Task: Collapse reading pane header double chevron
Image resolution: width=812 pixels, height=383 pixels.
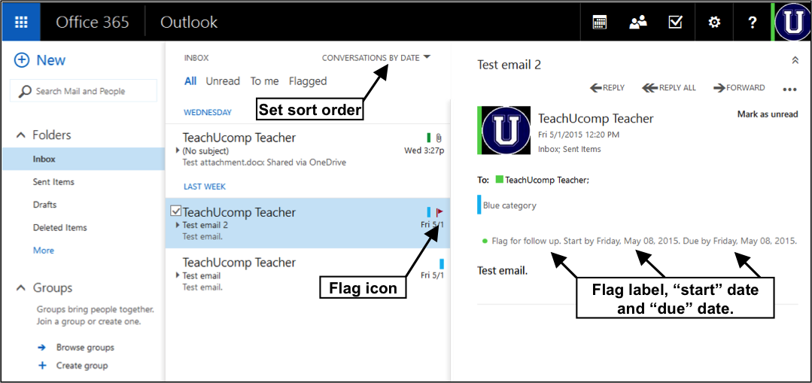Action: (x=795, y=60)
